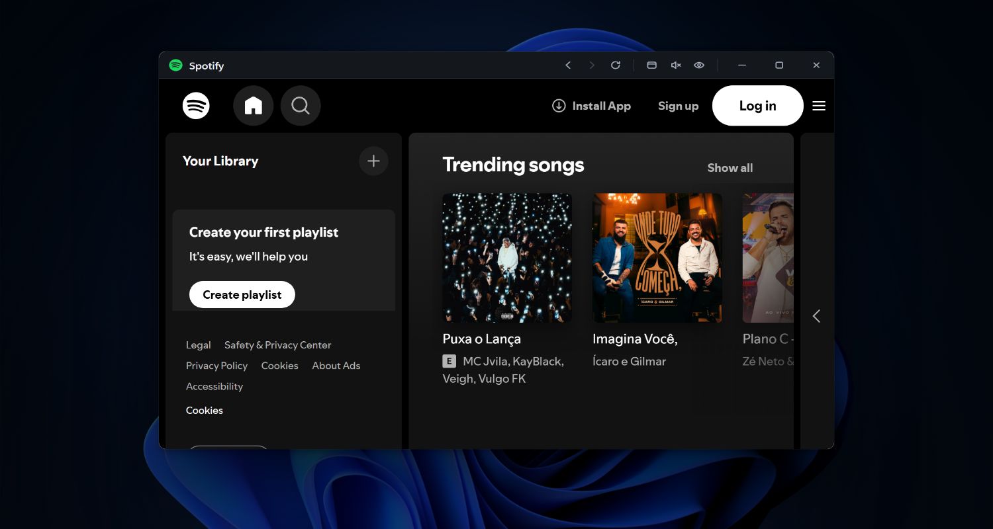Click the Log in button
The width and height of the screenshot is (993, 529).
point(758,106)
